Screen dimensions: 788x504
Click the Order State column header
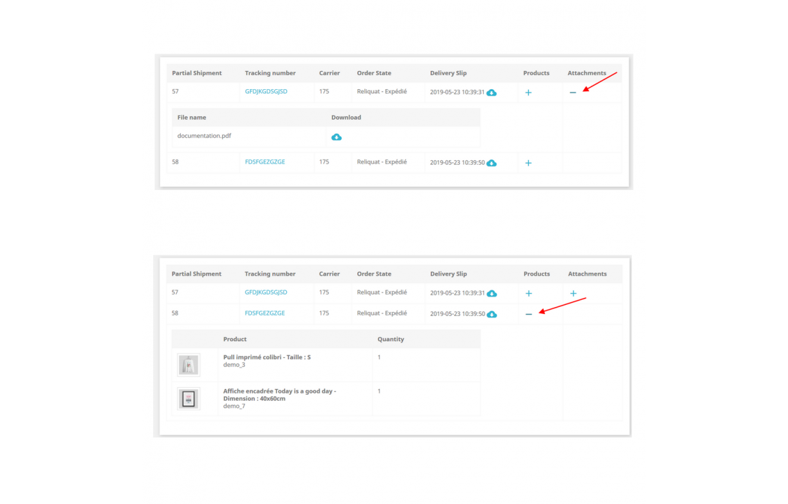pos(374,73)
